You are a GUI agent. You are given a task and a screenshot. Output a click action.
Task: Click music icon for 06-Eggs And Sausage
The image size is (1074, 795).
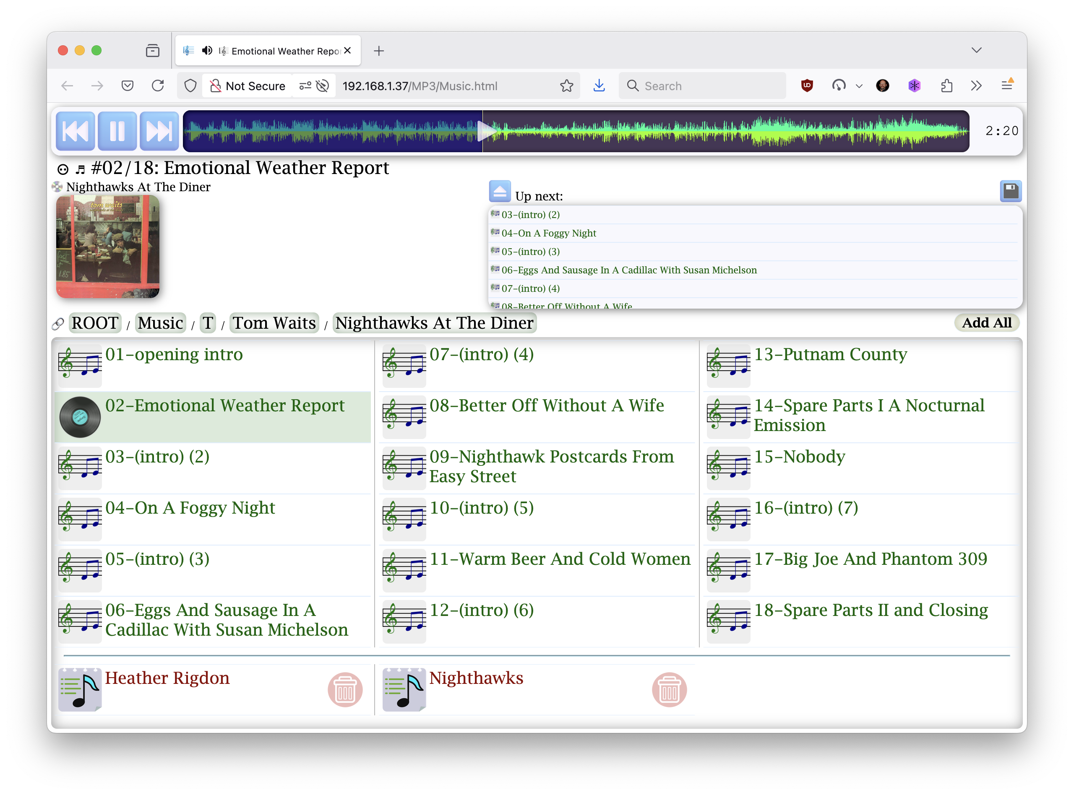tap(80, 622)
